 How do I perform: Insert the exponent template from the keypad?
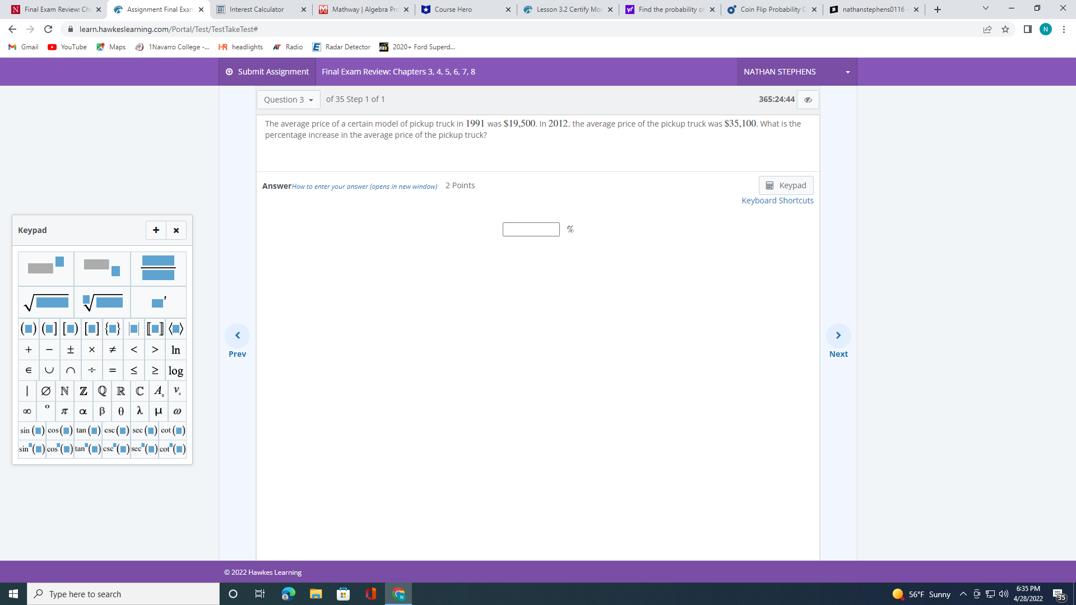46,268
